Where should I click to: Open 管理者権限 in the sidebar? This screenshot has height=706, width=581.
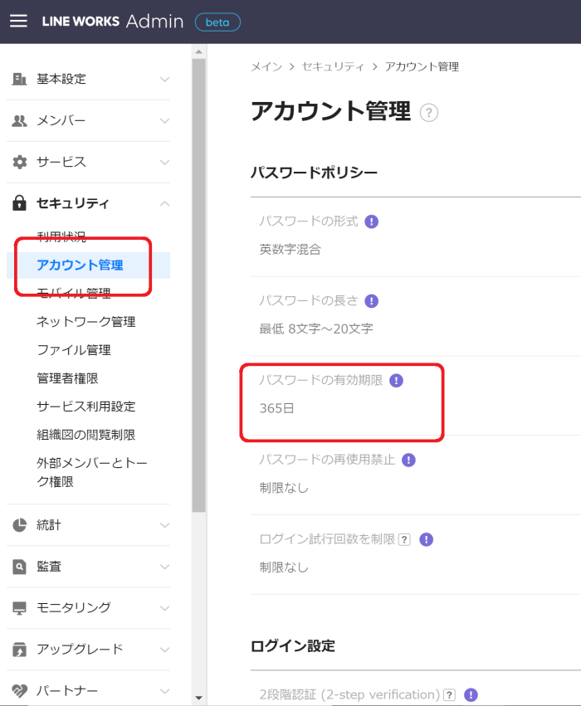pos(67,378)
